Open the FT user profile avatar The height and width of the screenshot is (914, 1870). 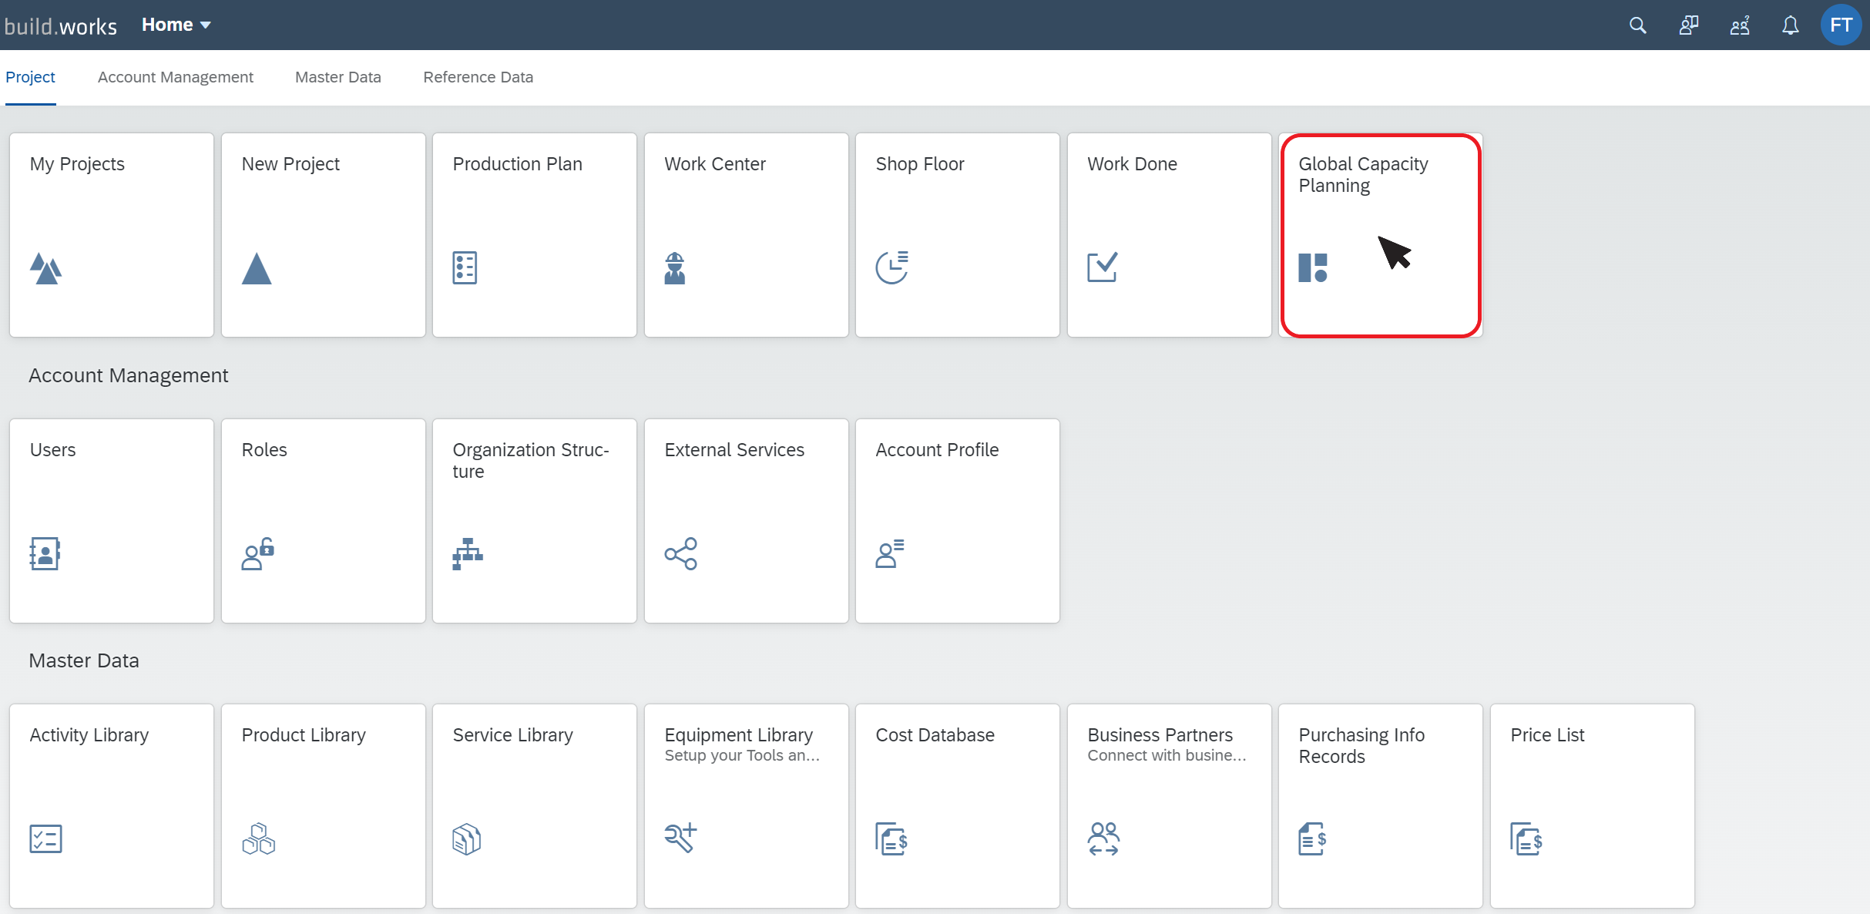coord(1841,25)
